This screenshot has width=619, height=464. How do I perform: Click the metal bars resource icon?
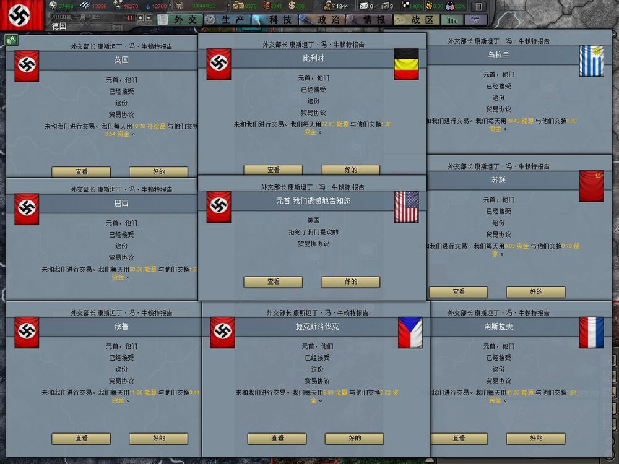pyautogui.click(x=85, y=6)
